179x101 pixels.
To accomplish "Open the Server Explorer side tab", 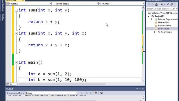I will pyautogui.click(x=3, y=6).
